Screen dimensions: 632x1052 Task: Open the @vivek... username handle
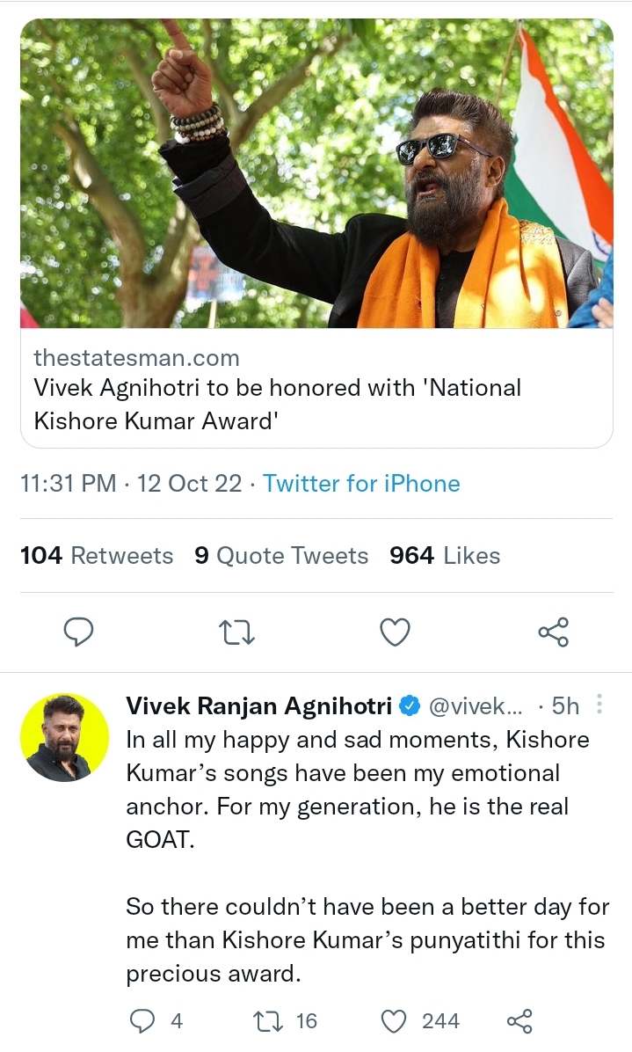[x=475, y=705]
